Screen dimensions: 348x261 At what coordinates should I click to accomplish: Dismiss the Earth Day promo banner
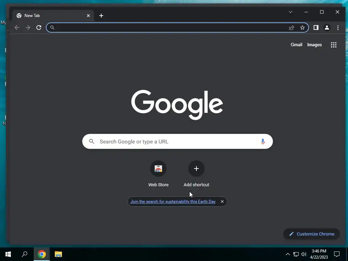click(222, 202)
